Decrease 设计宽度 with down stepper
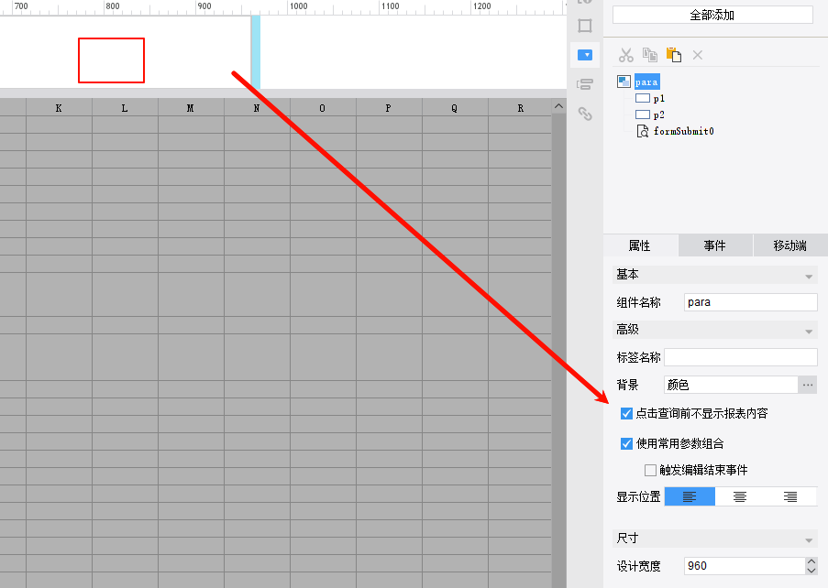 tap(811, 571)
